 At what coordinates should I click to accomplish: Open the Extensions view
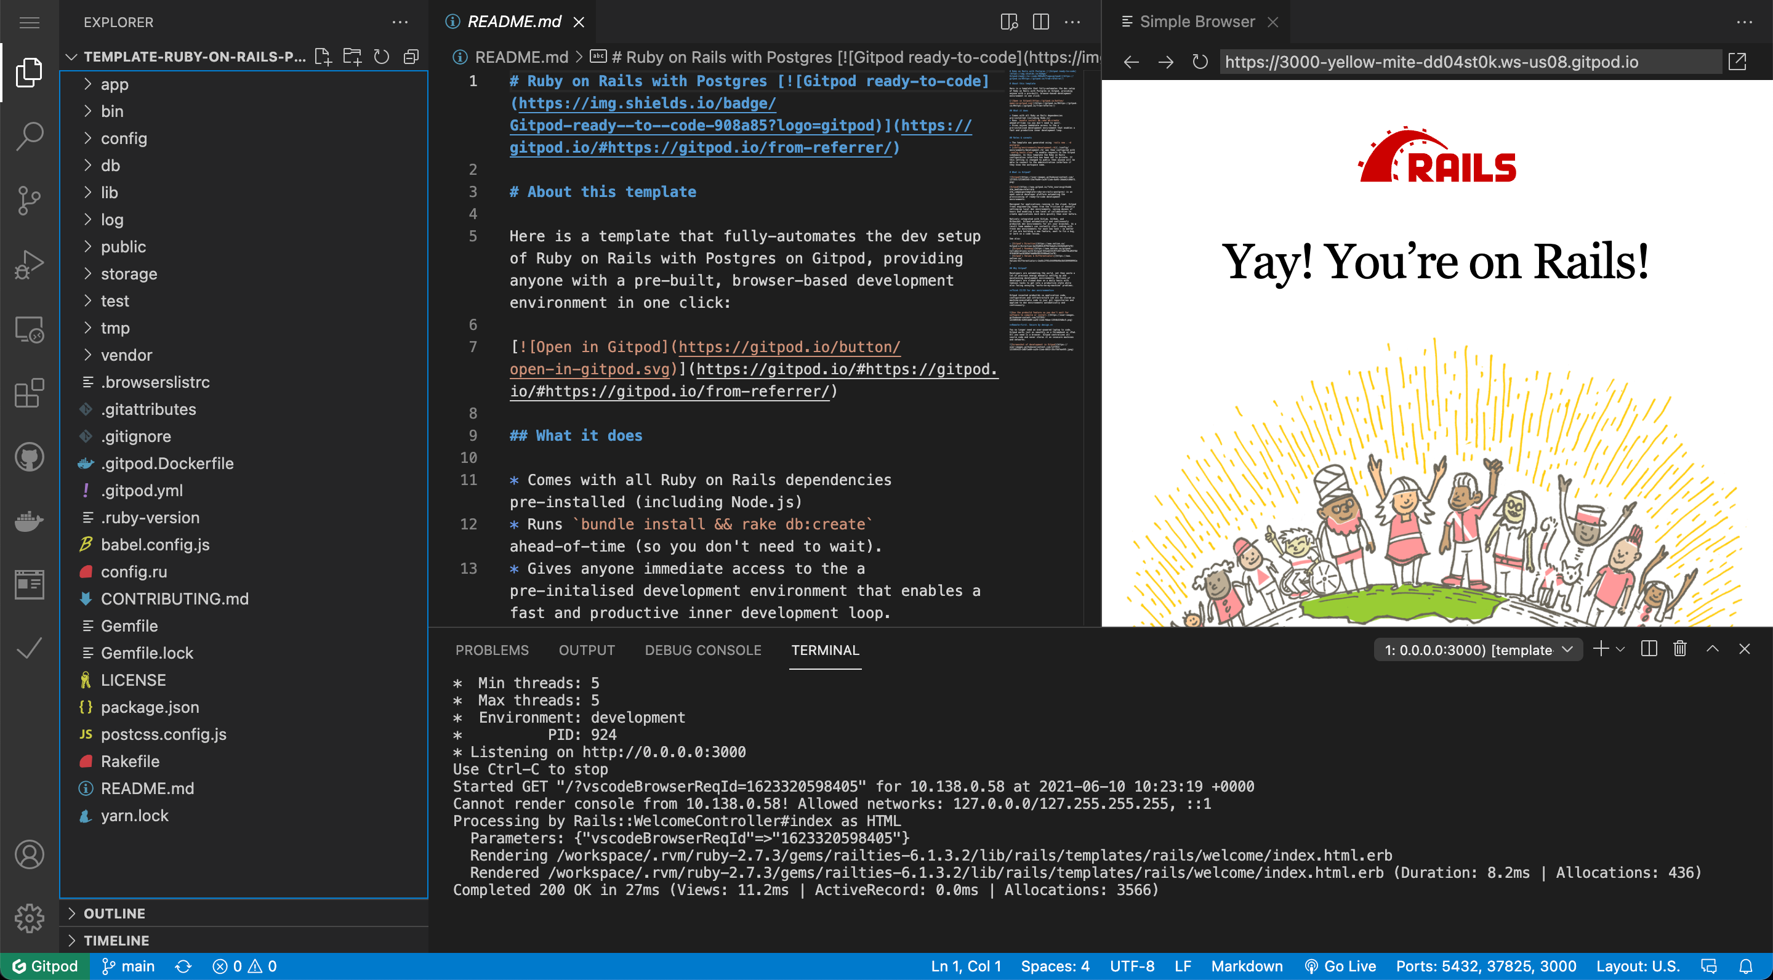(x=29, y=393)
